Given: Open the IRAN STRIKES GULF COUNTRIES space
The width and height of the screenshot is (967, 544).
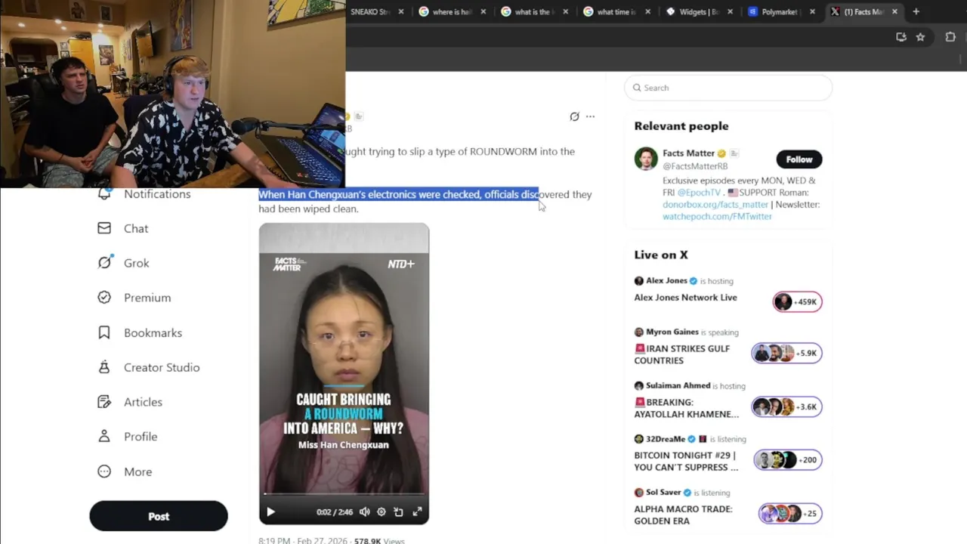Looking at the screenshot, I should pyautogui.click(x=681, y=354).
